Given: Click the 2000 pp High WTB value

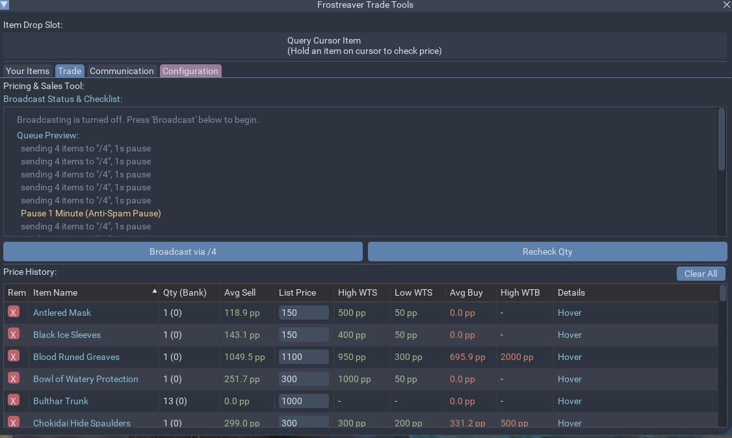Looking at the screenshot, I should [517, 357].
